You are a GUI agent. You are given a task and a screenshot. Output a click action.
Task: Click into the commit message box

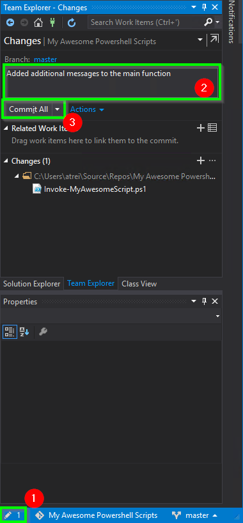(111, 82)
